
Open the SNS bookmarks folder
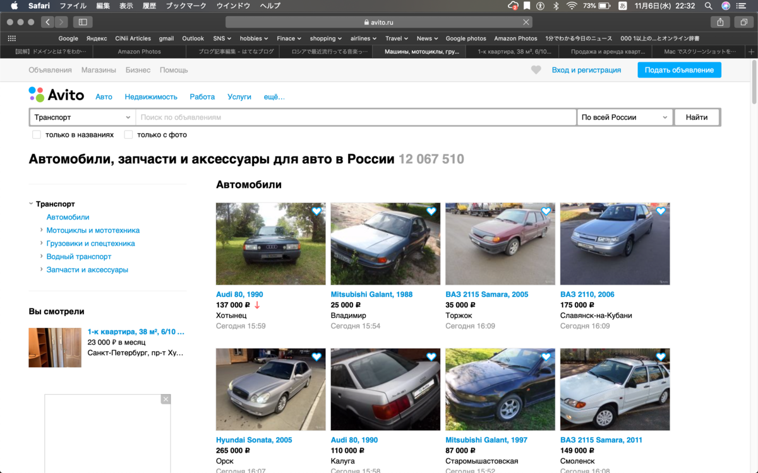coord(222,38)
